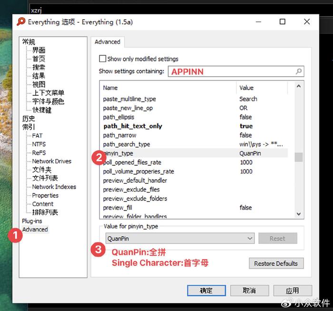This screenshot has width=333, height=311.
Task: Open the 搜索 options page
Action: pos(39,67)
